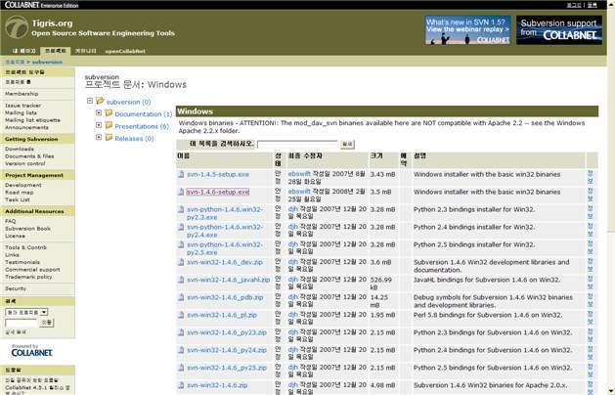Viewport: 615px width, 395px height.
Task: Click file icon beside svn-win32-1.4.6_pdb.zip
Action: [x=181, y=297]
